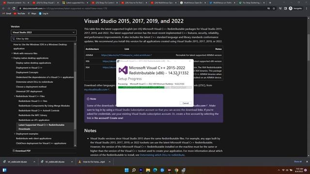Show hidden system tray icons
The width and height of the screenshot is (310, 174).
click(x=279, y=170)
